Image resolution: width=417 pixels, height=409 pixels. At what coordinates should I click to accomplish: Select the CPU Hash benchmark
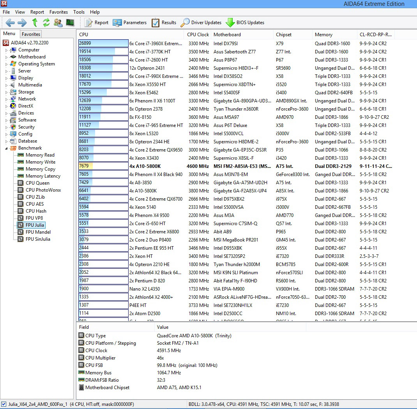tap(32, 211)
